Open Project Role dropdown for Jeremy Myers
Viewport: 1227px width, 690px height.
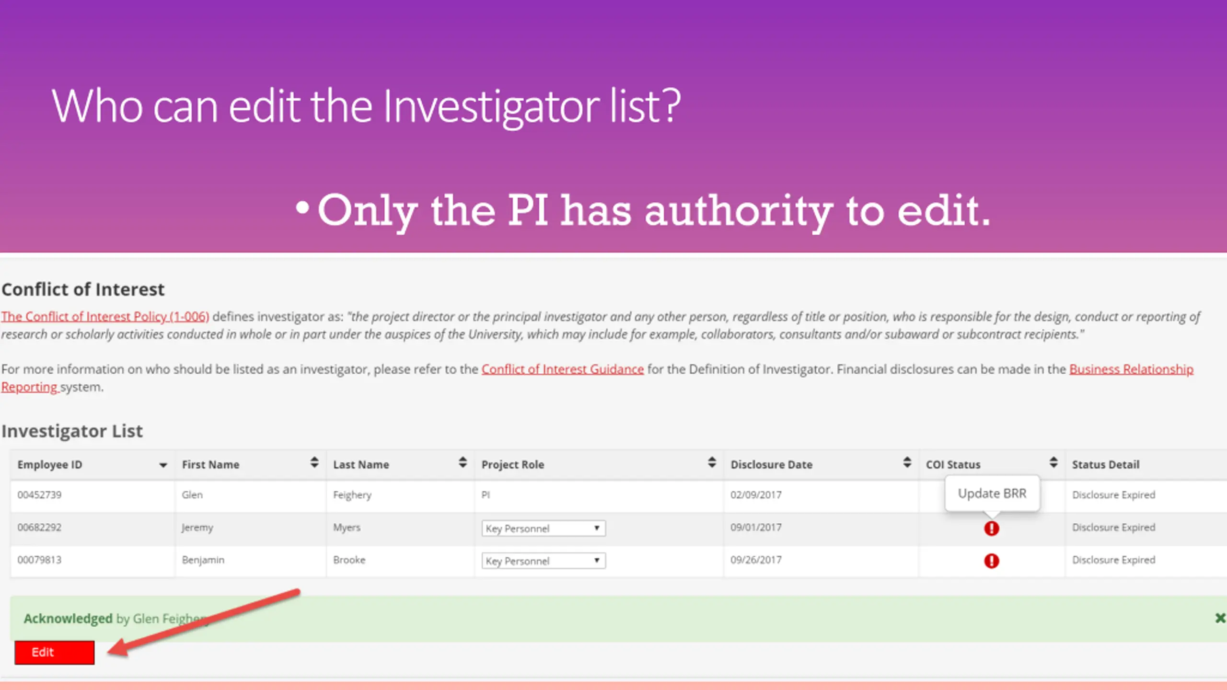click(544, 529)
